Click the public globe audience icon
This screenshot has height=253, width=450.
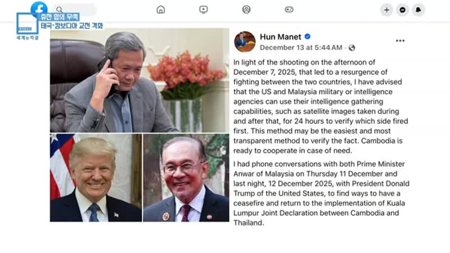pyautogui.click(x=352, y=48)
